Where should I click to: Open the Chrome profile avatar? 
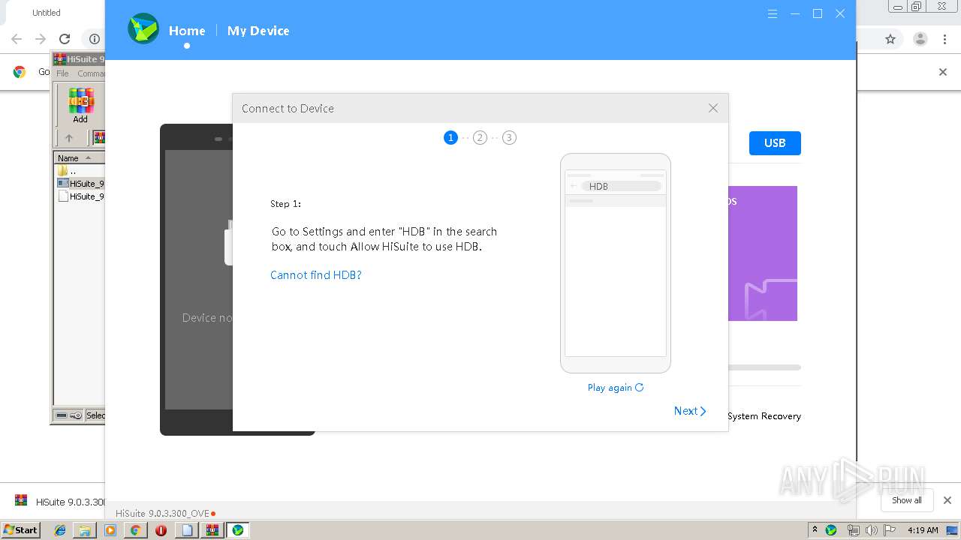click(920, 39)
